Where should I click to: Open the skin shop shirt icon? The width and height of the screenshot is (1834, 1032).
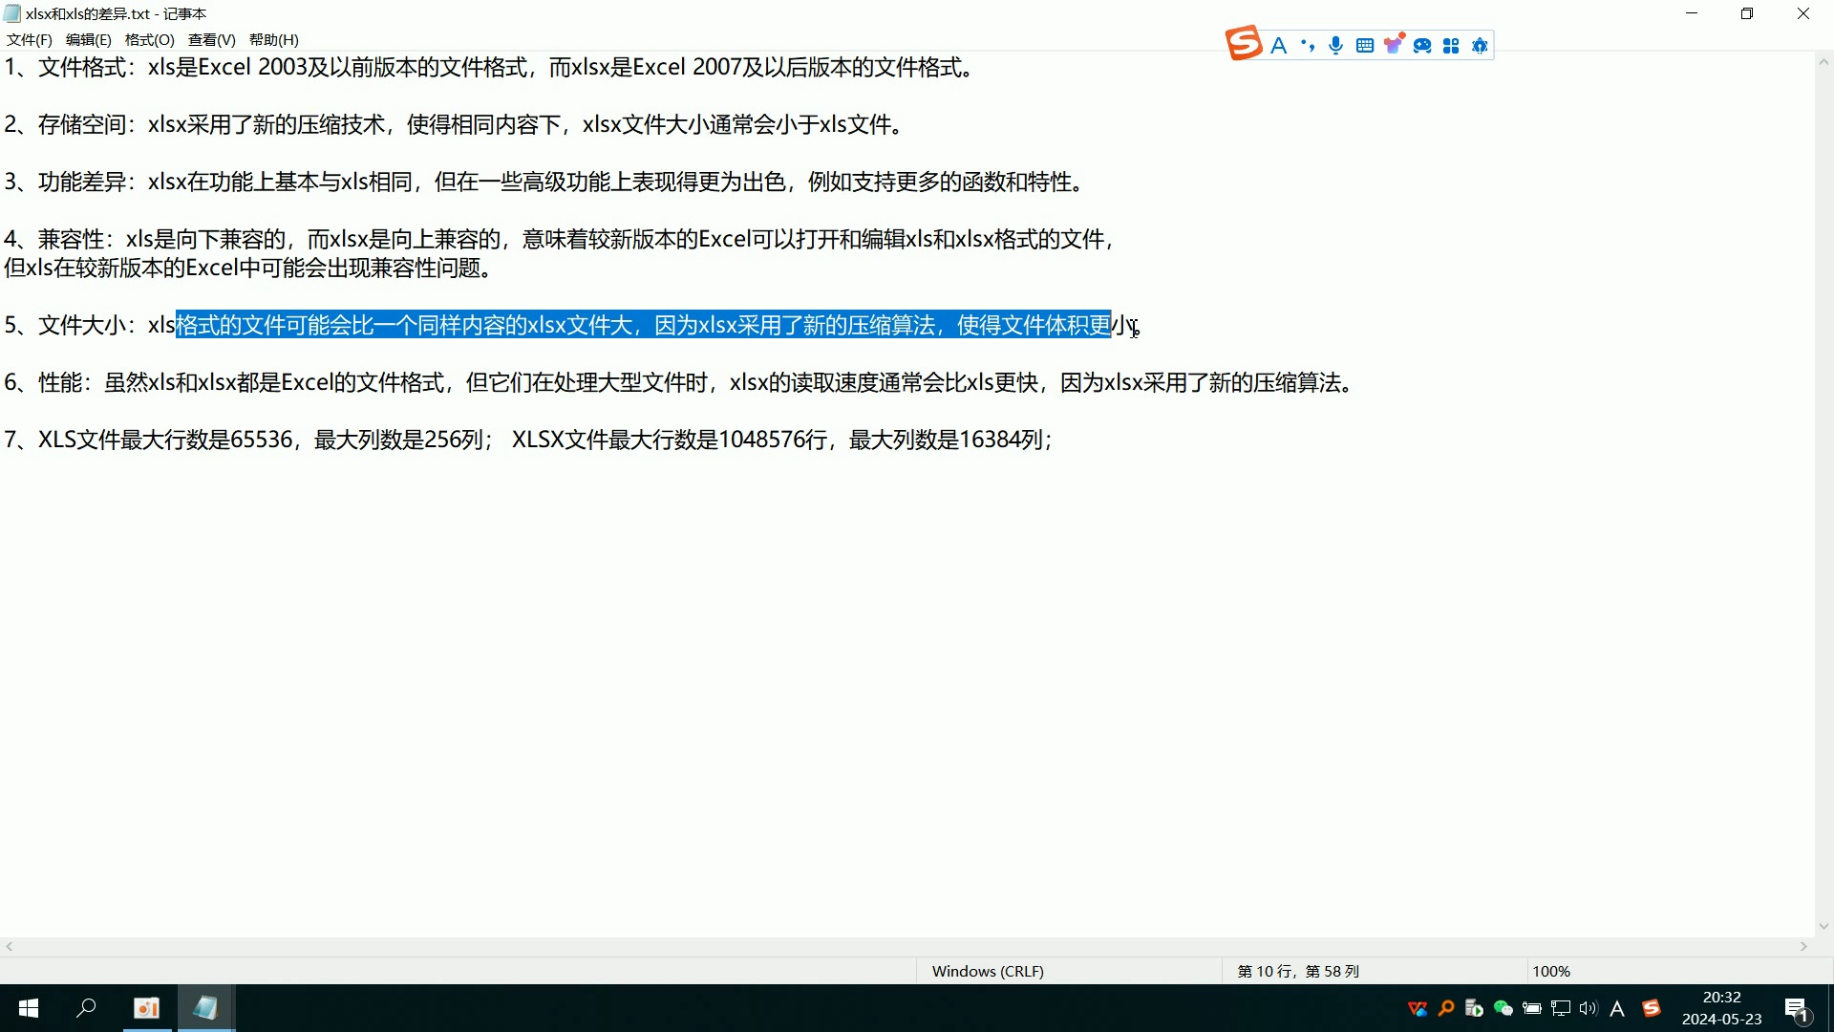point(1394,45)
